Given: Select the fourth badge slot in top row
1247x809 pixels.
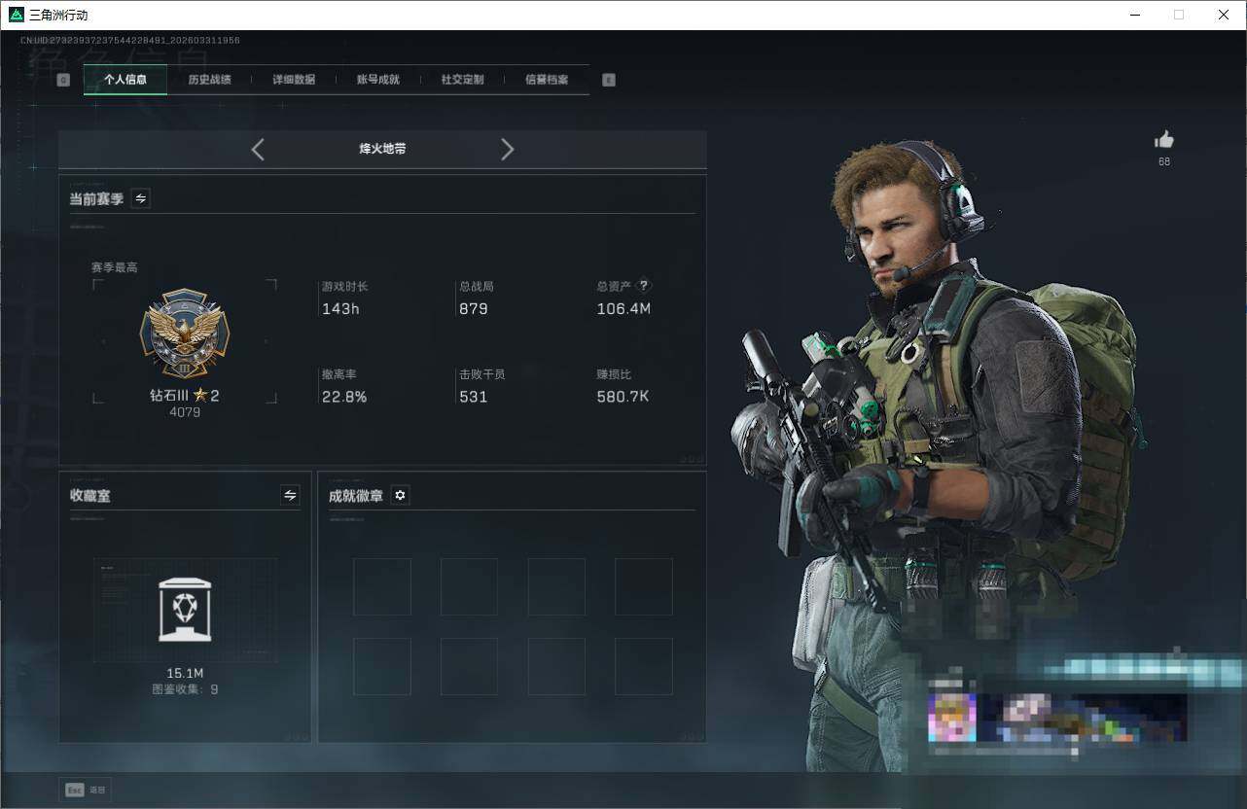Looking at the screenshot, I should click(x=644, y=586).
